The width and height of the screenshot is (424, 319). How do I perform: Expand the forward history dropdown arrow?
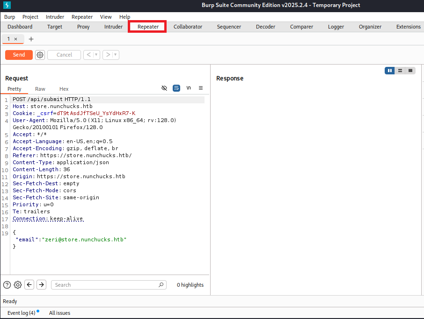(x=116, y=55)
